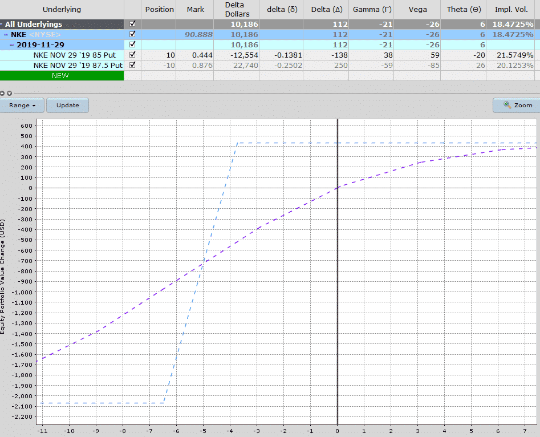Select the NKE NOV 29 '19 87.5 Put row

point(78,66)
